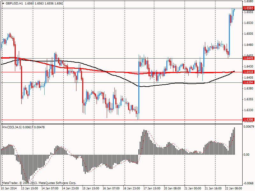
Task: Click the 21 Jan 00:00 time axis label
Action: point(193,188)
